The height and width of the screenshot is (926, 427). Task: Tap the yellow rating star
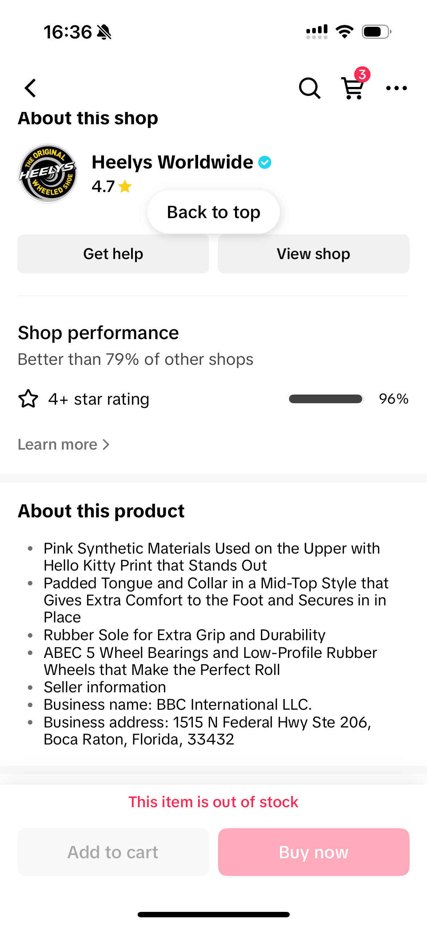pyautogui.click(x=125, y=187)
